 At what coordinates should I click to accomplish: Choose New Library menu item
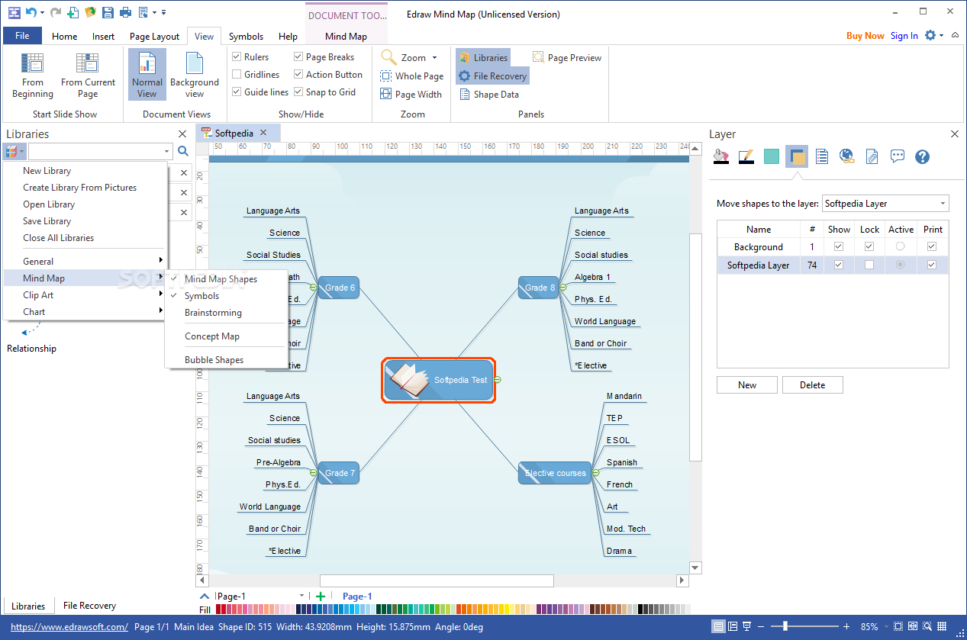point(47,171)
